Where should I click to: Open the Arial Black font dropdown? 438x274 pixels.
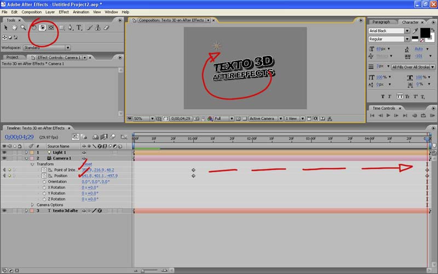tap(389, 31)
